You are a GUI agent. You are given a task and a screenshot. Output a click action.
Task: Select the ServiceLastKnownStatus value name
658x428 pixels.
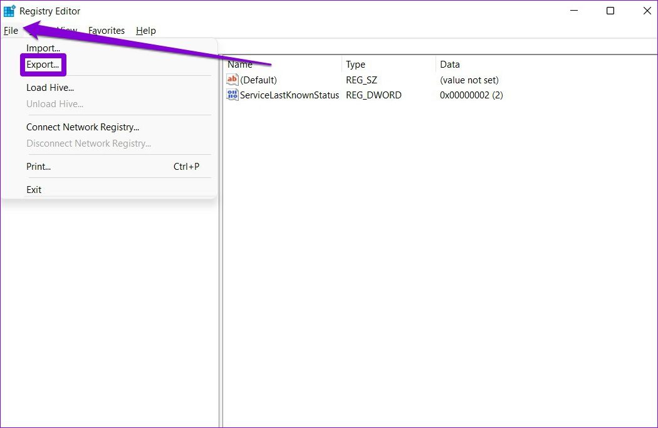290,95
